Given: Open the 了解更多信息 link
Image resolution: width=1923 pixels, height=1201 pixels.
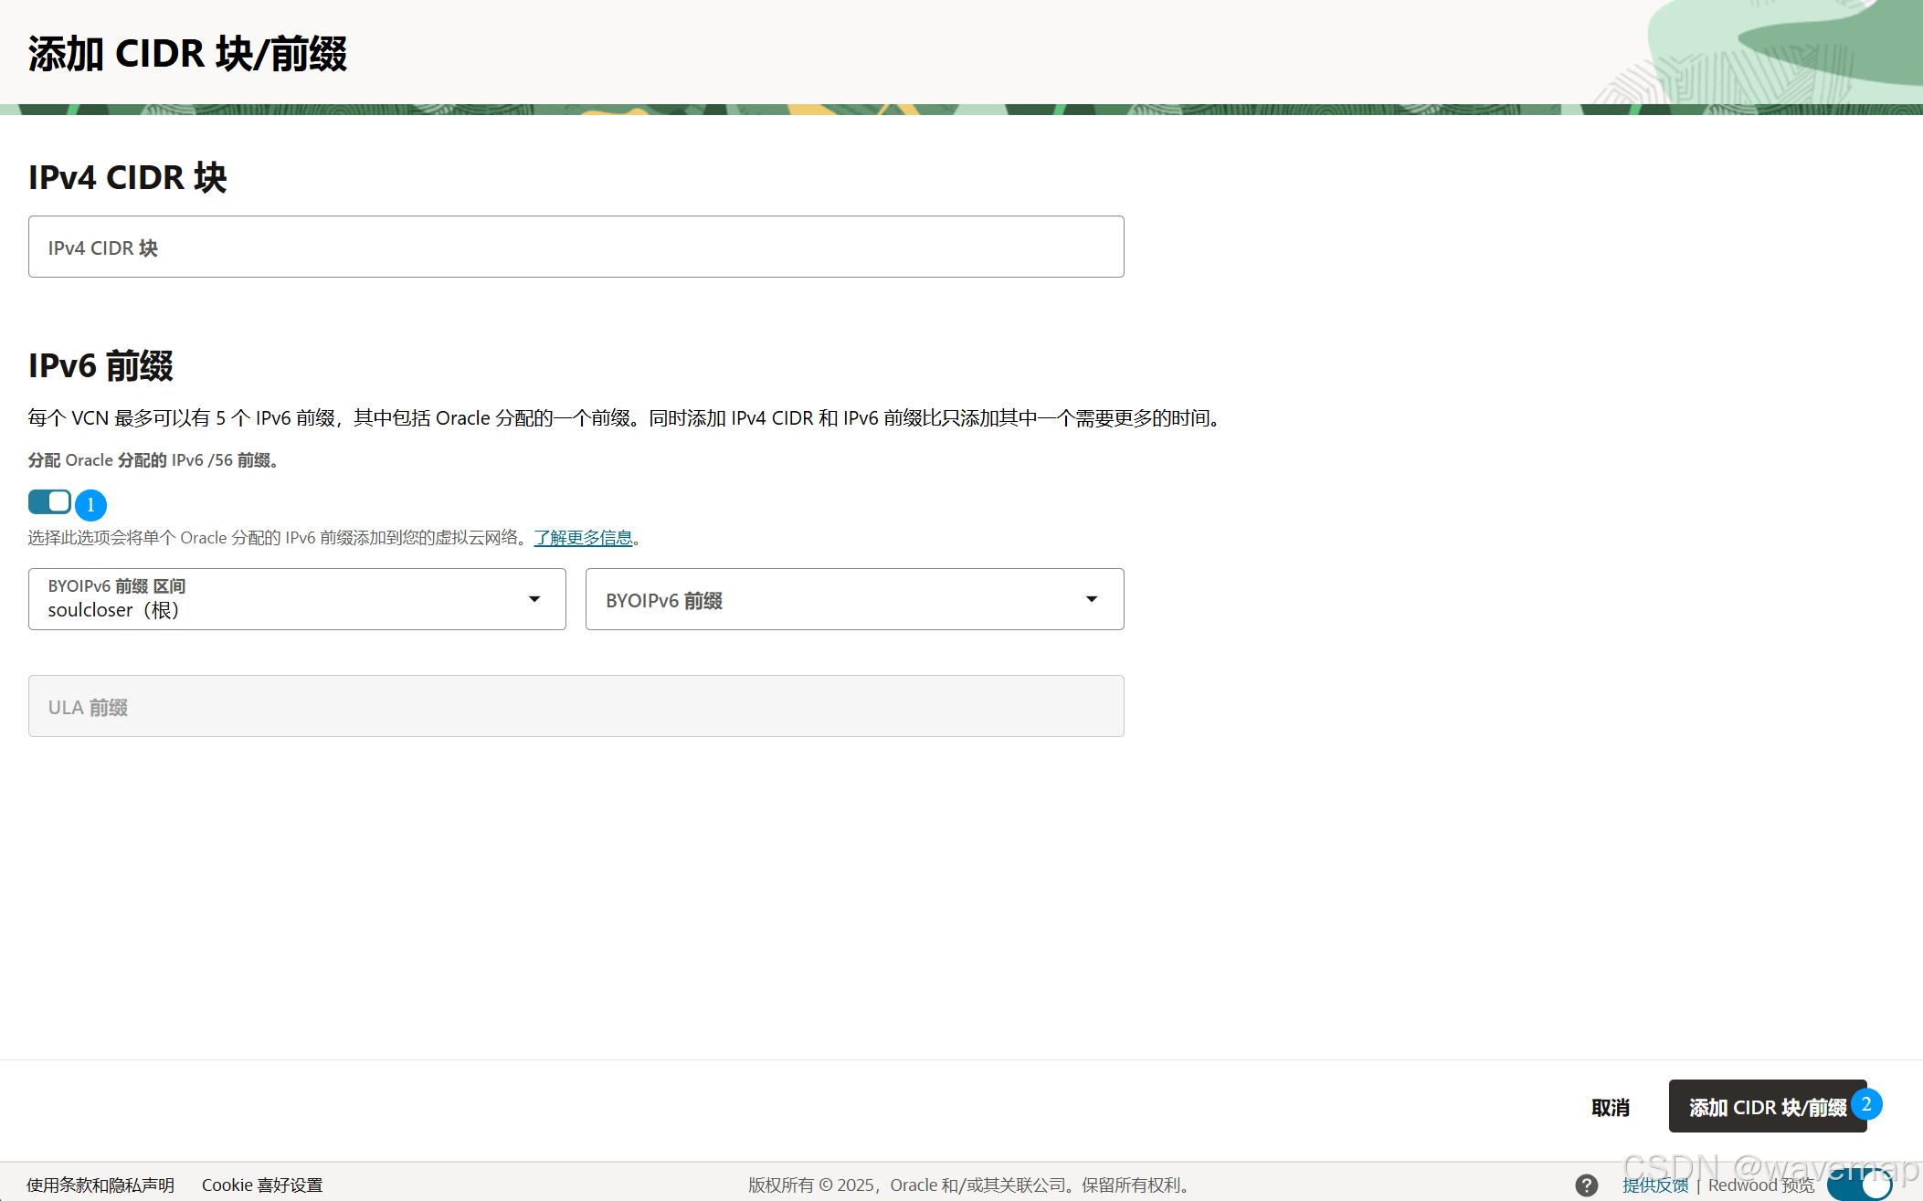Looking at the screenshot, I should tap(583, 538).
